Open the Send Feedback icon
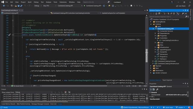The width and height of the screenshot is (193, 109). click(189, 6)
